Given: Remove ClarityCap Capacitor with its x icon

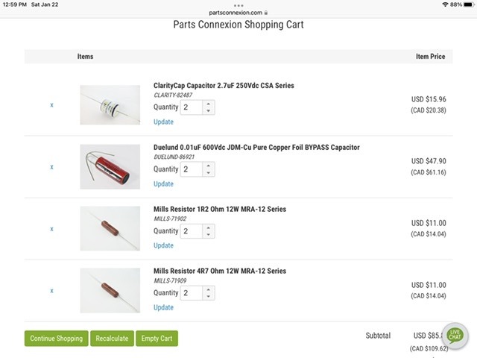Looking at the screenshot, I should click(51, 105).
